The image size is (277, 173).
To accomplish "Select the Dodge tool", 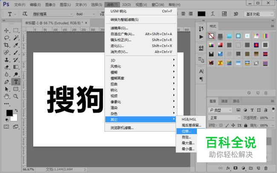I will [16, 74].
